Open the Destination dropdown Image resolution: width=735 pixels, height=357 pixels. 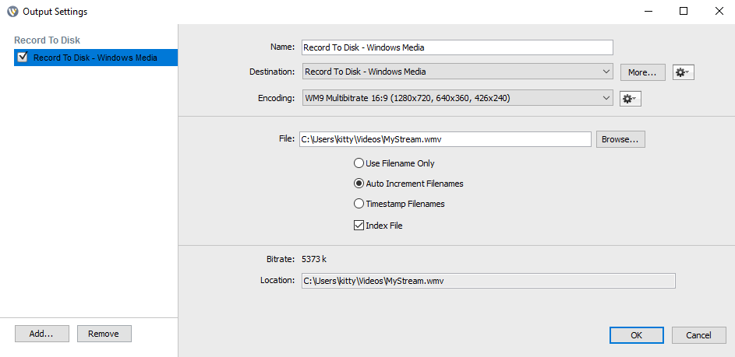[458, 72]
